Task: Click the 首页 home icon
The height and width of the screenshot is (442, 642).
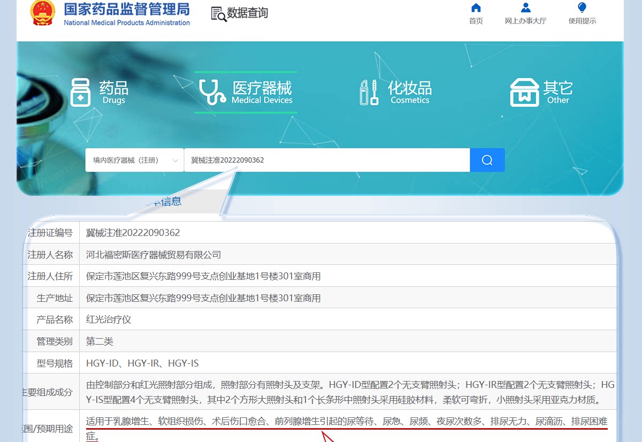Action: pos(476,7)
